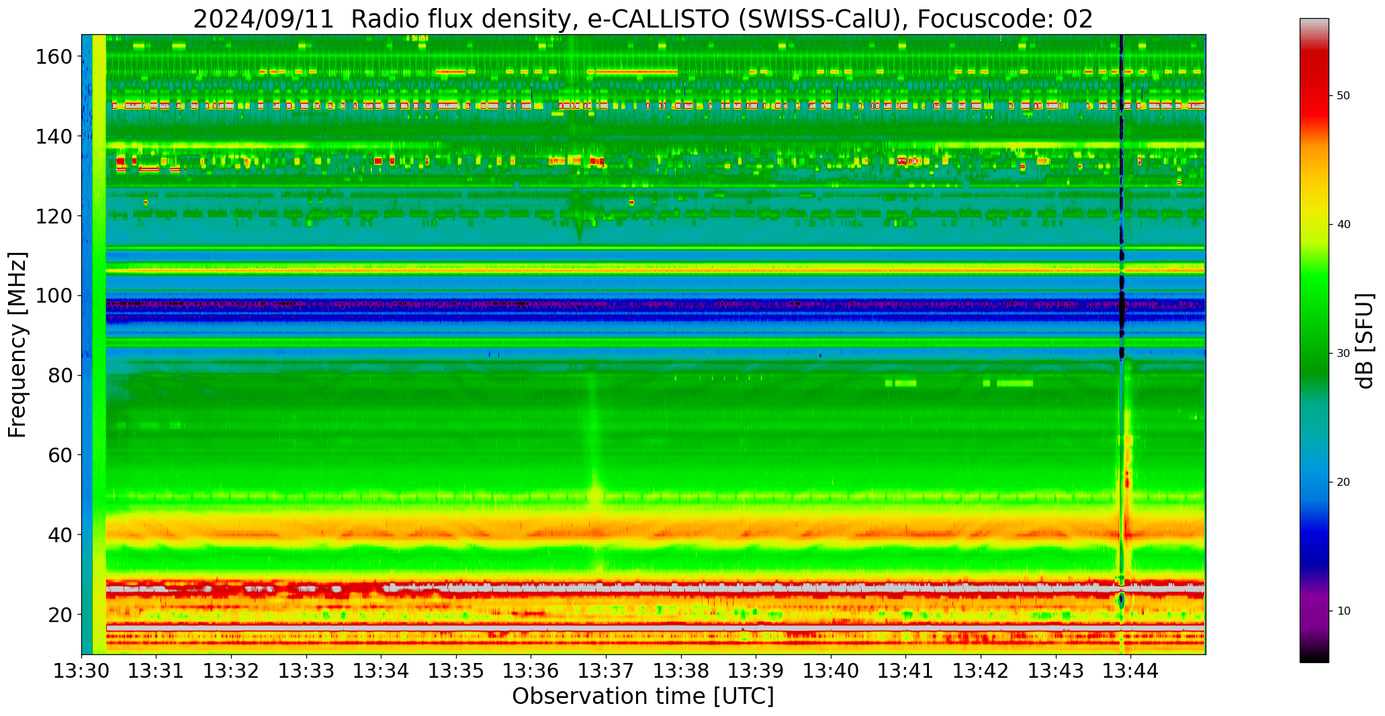Click the 40 frequency tick label
Screen dimensions: 1385x716
point(60,534)
